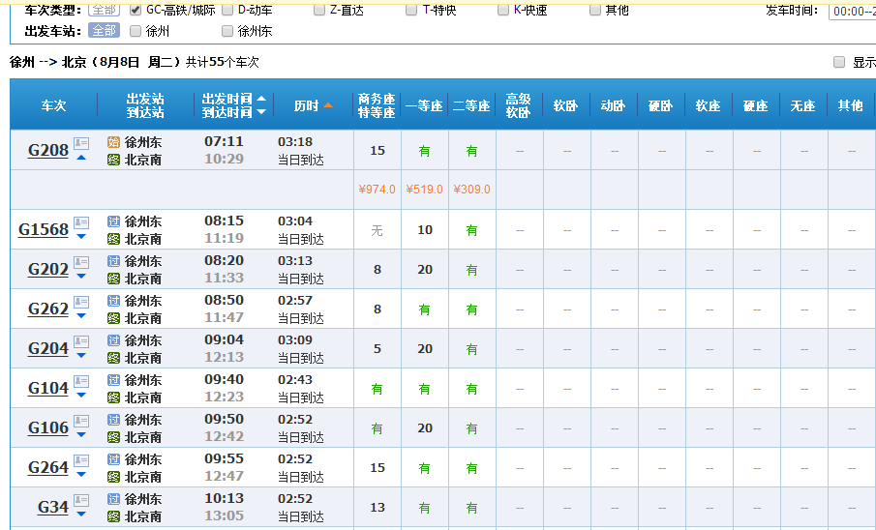
Task: Expand price details arrow for G104
Action: tap(81, 396)
